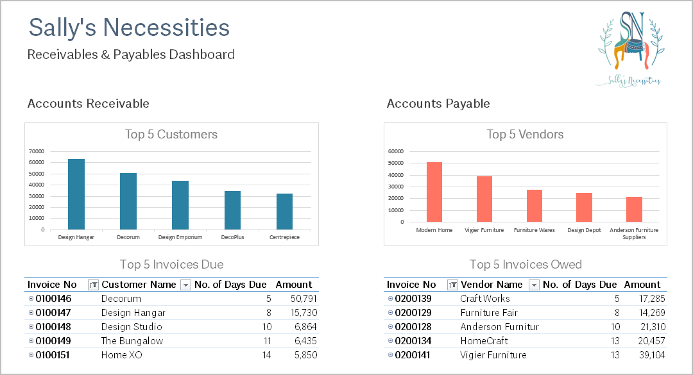
Task: Click the Top 5 Vendors chart title
Action: click(525, 134)
